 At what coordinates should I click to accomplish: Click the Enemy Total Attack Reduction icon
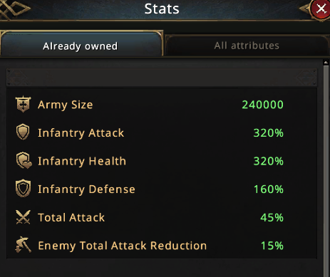click(x=23, y=245)
